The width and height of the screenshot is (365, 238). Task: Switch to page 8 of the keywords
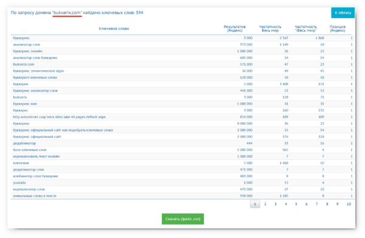(327, 205)
